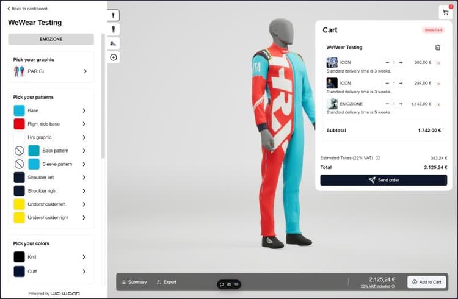Remove the EMOZIONE item from cart

coord(438,104)
